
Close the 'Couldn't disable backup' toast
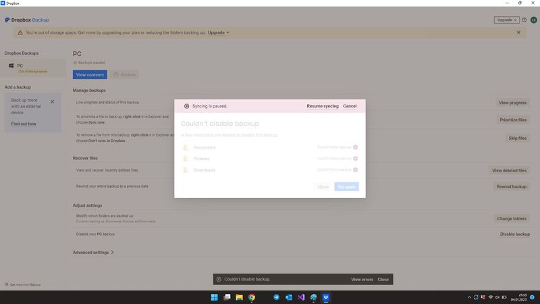tap(383, 280)
